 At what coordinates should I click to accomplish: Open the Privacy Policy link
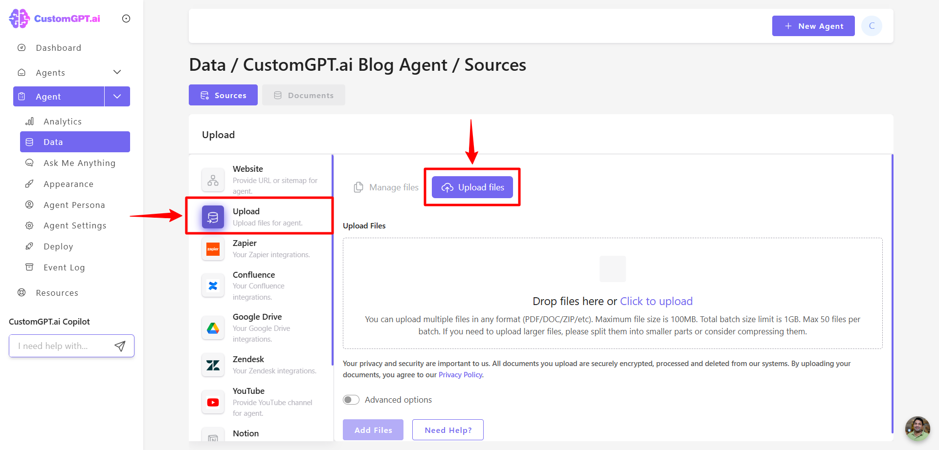click(460, 375)
